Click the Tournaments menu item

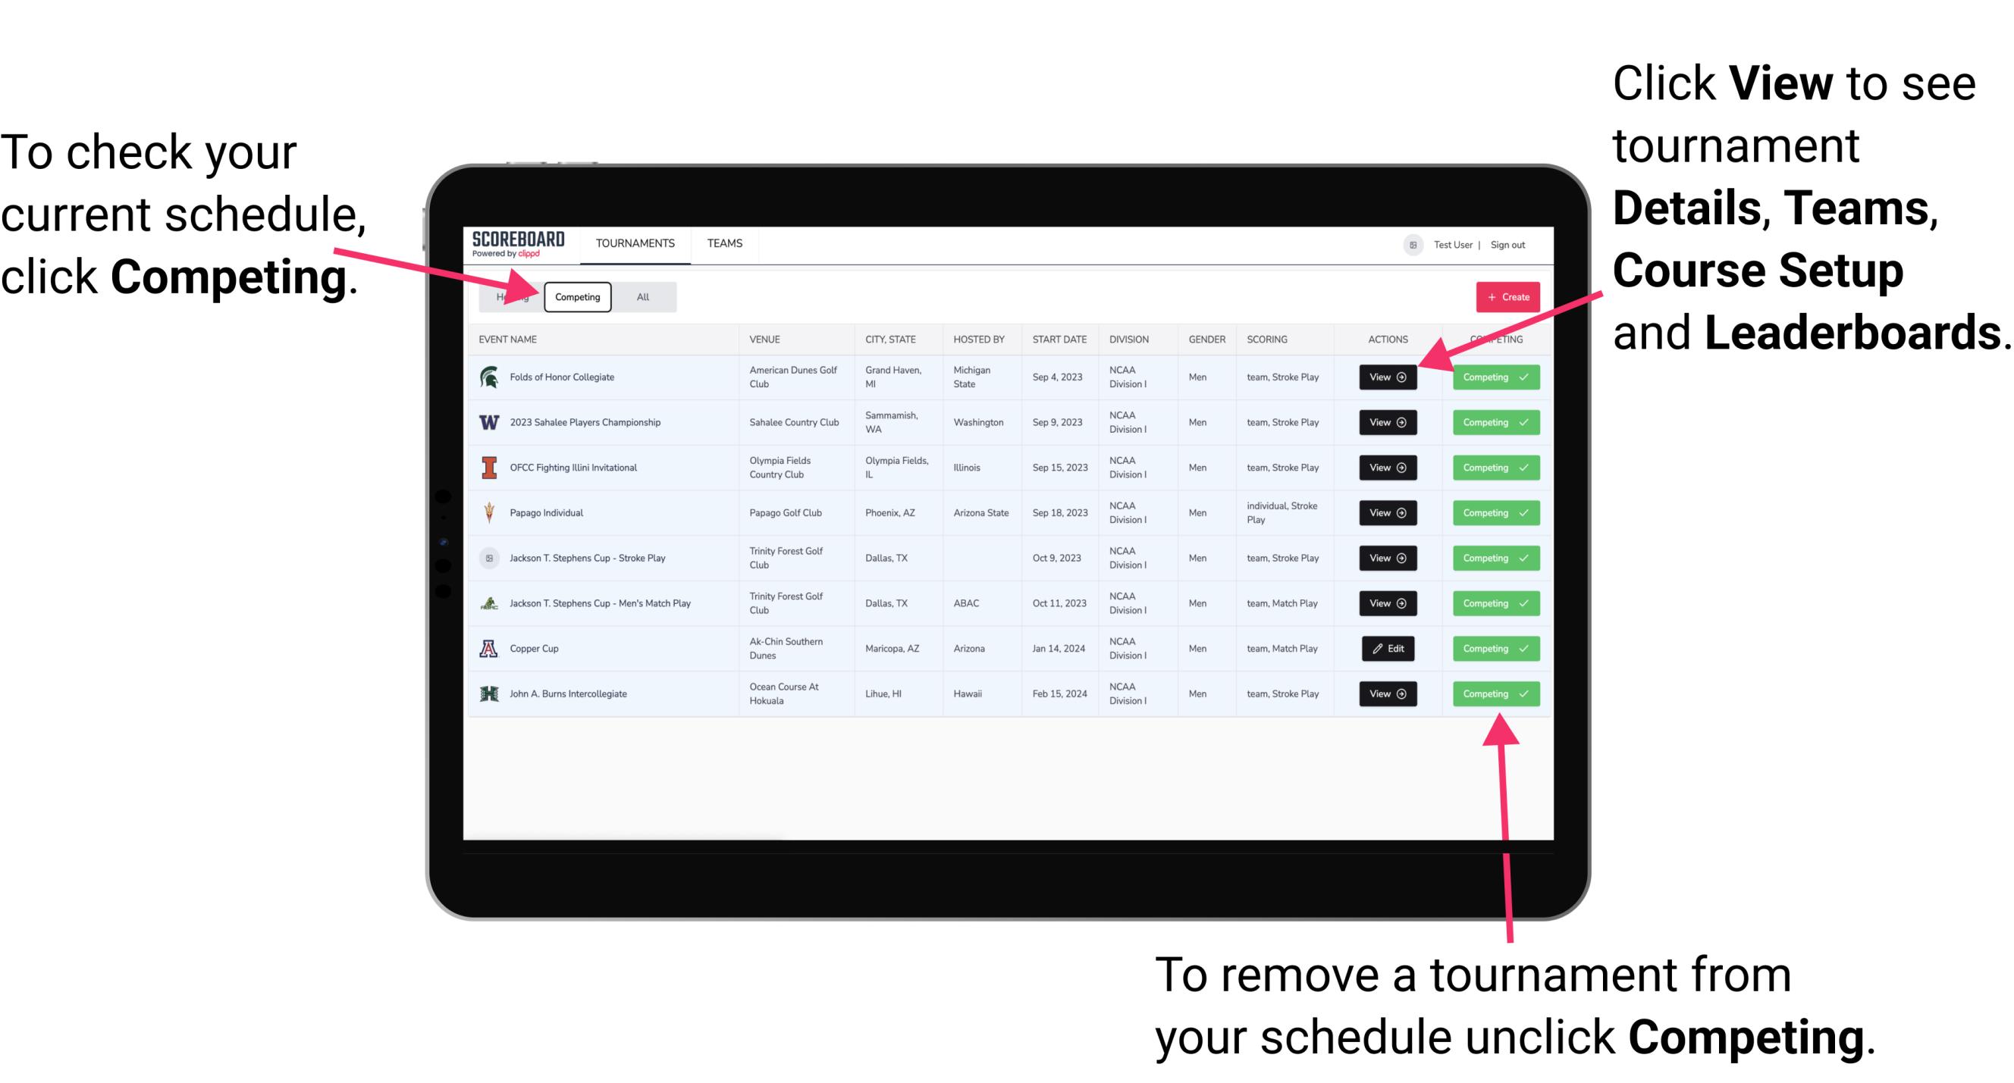pyautogui.click(x=636, y=243)
